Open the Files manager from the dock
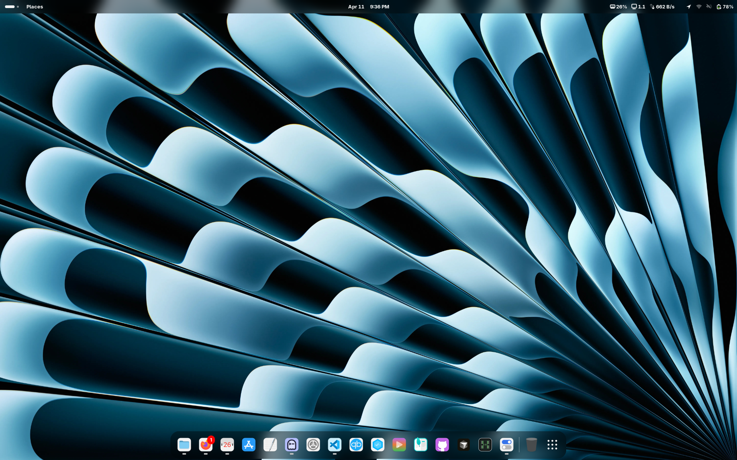Screen dimensions: 737x460 click(184, 445)
